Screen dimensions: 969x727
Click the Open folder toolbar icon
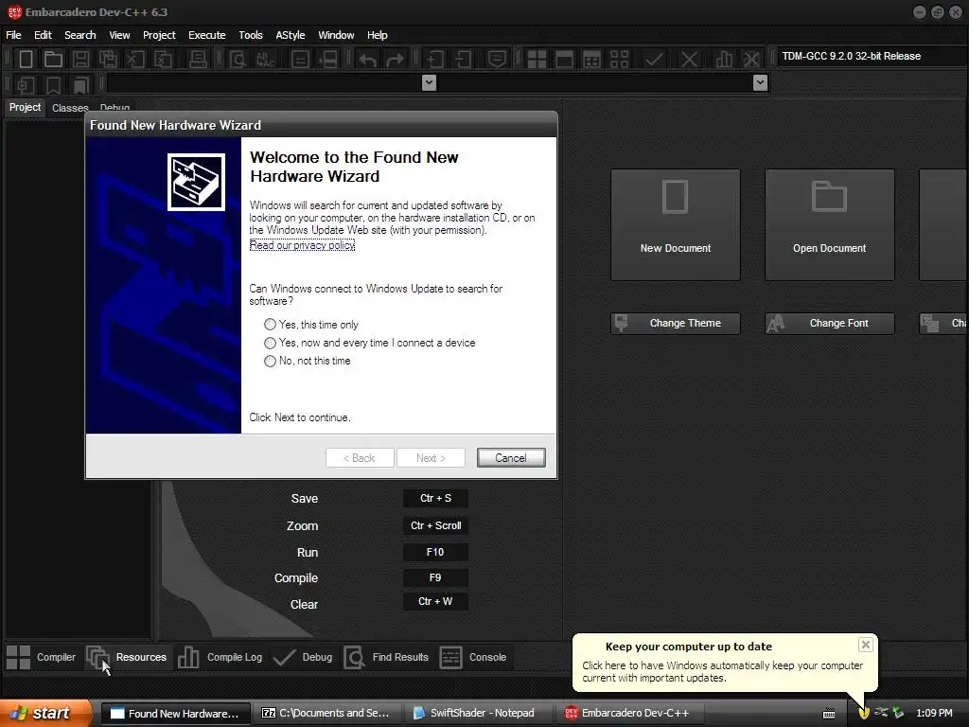53,60
